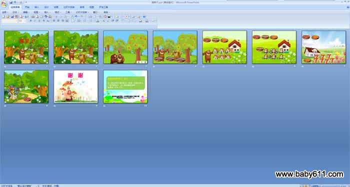Screen dimensions: 350x187
Task: Open the font name combo box
Action: (x=9, y=21)
